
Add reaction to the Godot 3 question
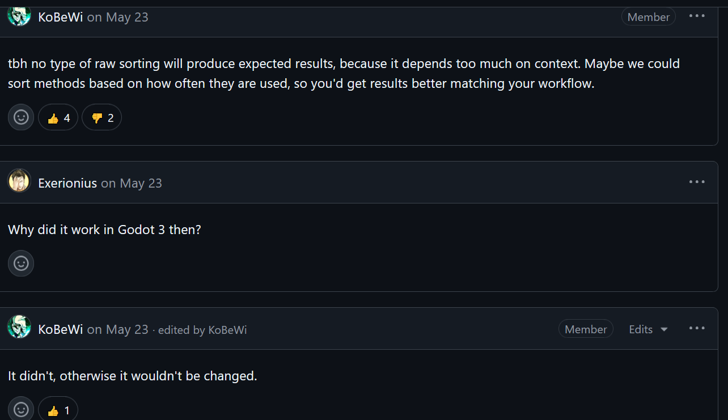pyautogui.click(x=21, y=264)
